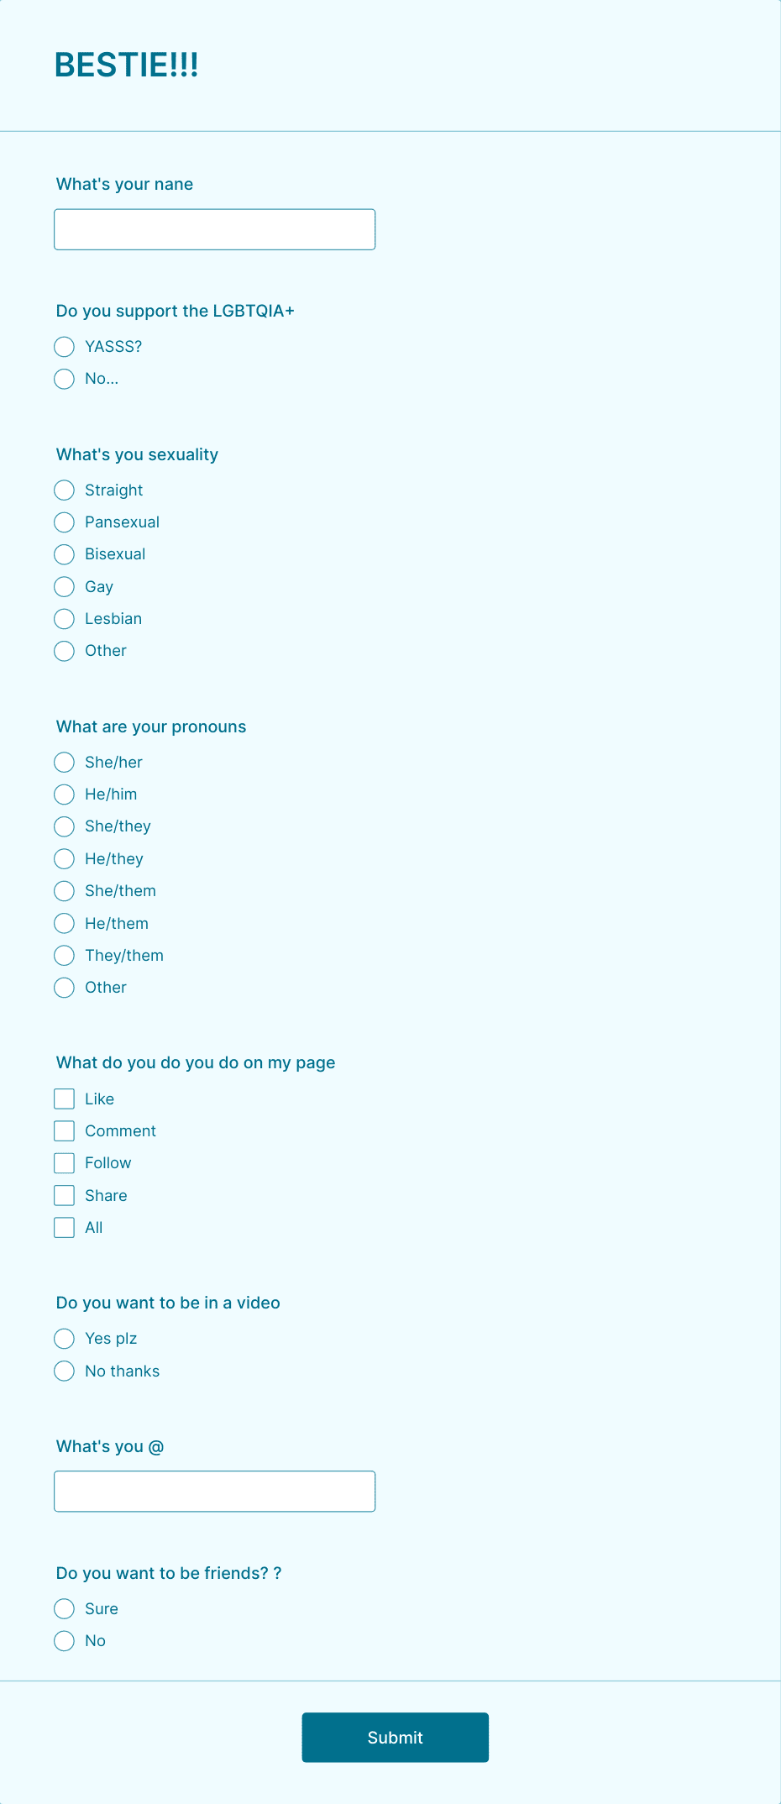Check the "Like" checkbox
This screenshot has height=1804, width=781.
point(64,1099)
